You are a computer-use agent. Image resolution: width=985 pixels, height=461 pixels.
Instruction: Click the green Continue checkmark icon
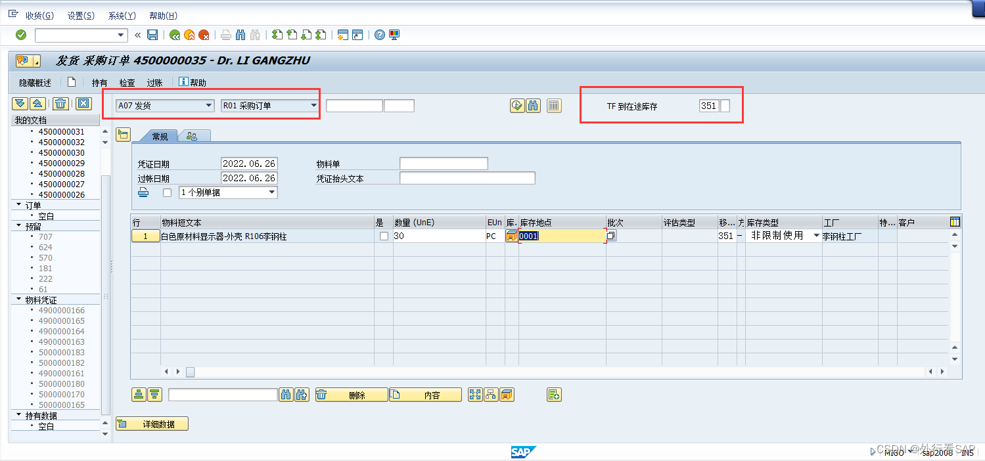(19, 35)
